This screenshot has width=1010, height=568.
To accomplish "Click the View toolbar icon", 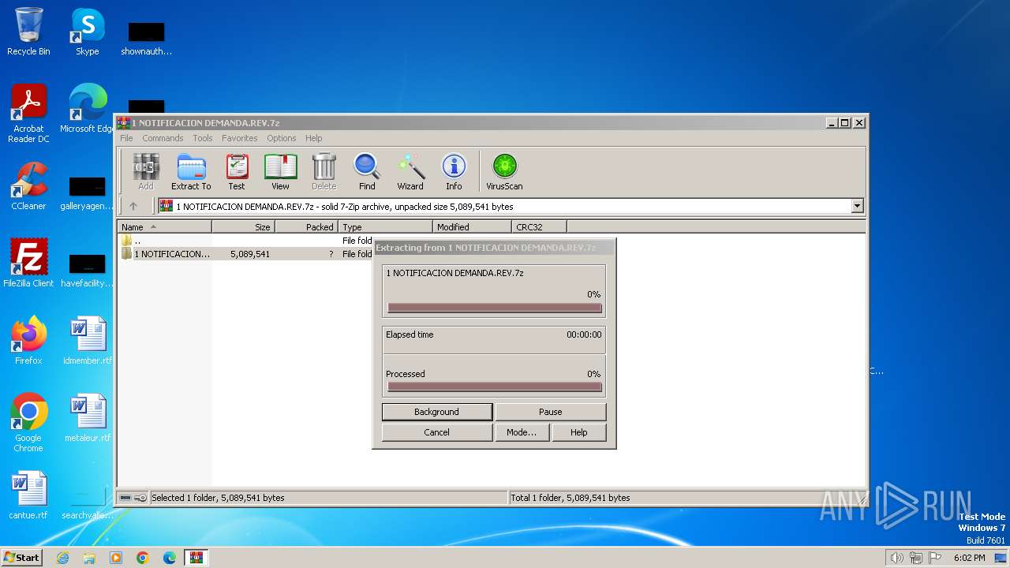I will pos(280,172).
